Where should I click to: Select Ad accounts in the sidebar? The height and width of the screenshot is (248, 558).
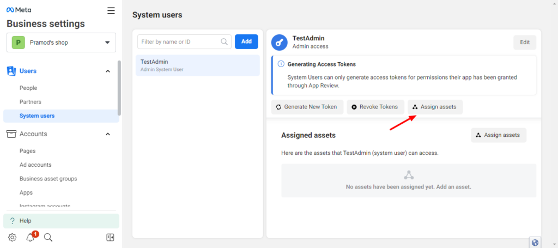click(35, 165)
